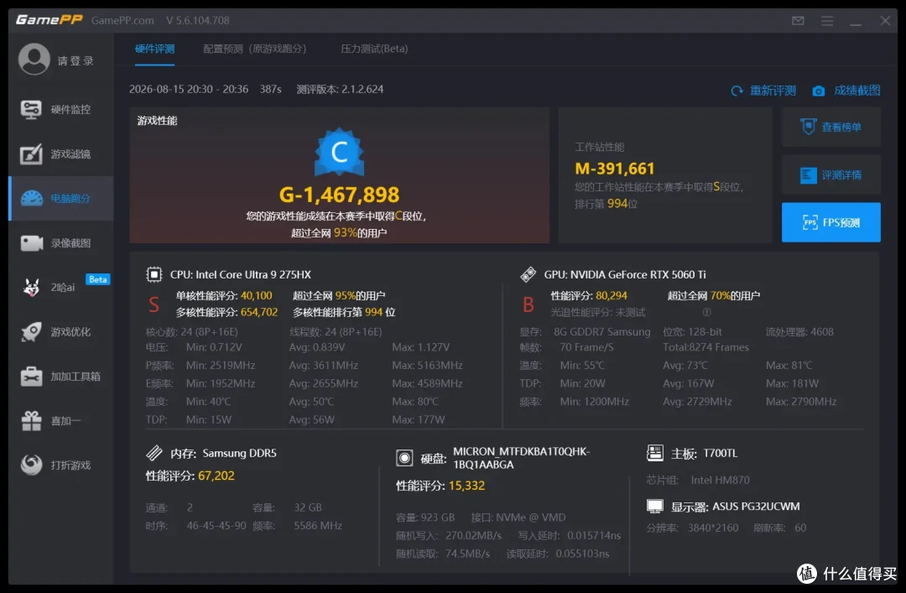Click the monitor name ASUS PG32UCWM

click(x=756, y=507)
